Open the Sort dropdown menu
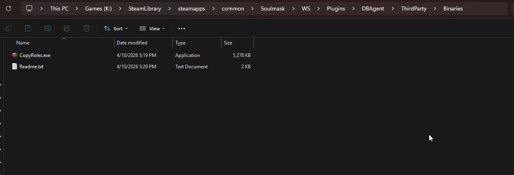Viewport: 514px width, 175px height. (116, 28)
